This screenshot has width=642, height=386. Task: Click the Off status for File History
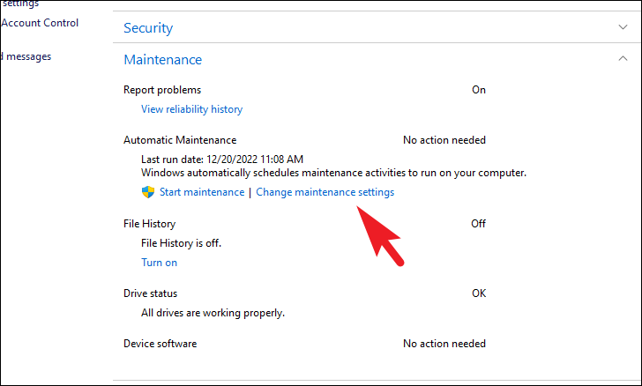pos(478,224)
